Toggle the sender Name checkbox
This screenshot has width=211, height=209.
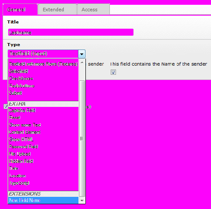(x=113, y=72)
